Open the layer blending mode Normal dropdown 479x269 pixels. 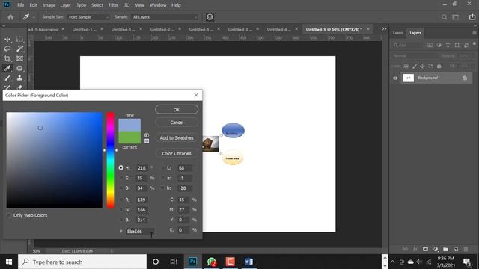point(414,56)
